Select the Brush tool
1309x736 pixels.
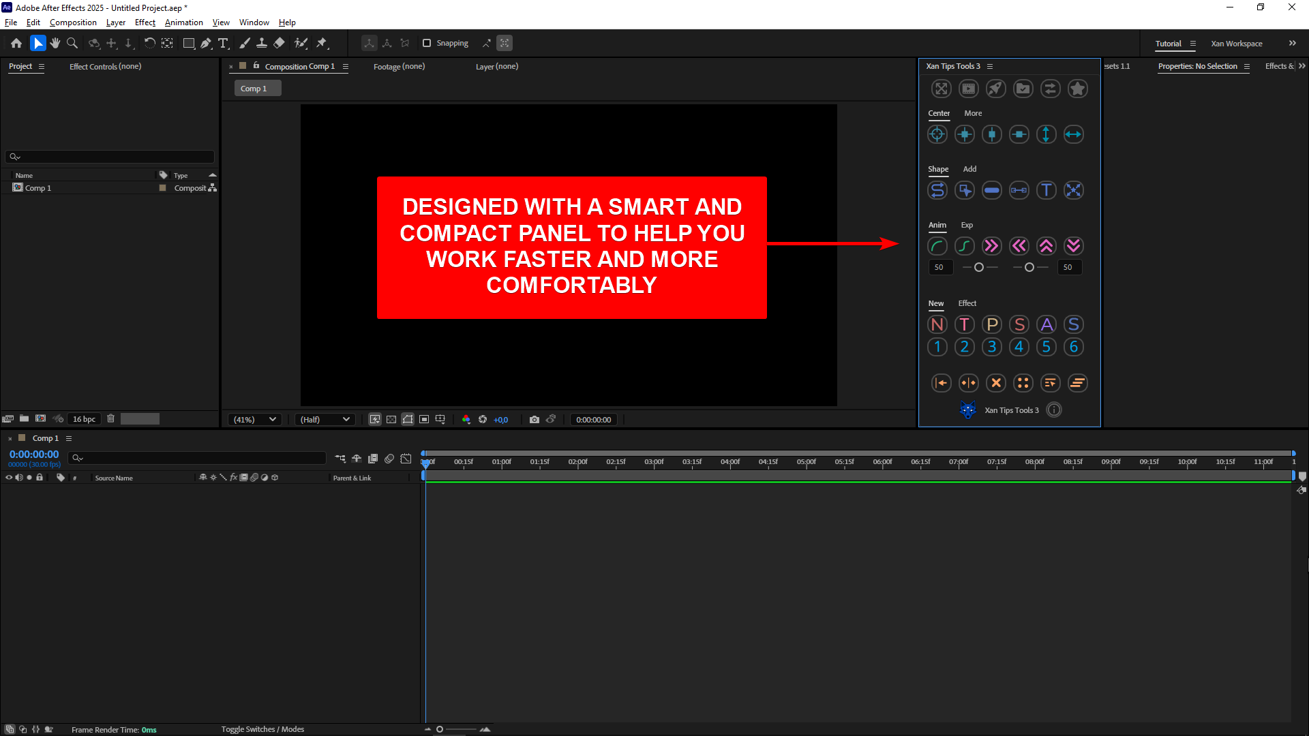[245, 43]
